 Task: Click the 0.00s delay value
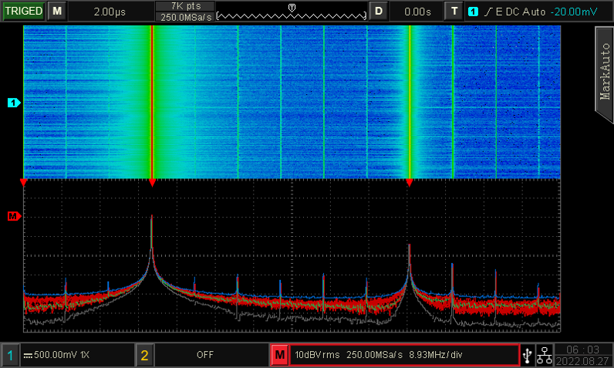417,12
